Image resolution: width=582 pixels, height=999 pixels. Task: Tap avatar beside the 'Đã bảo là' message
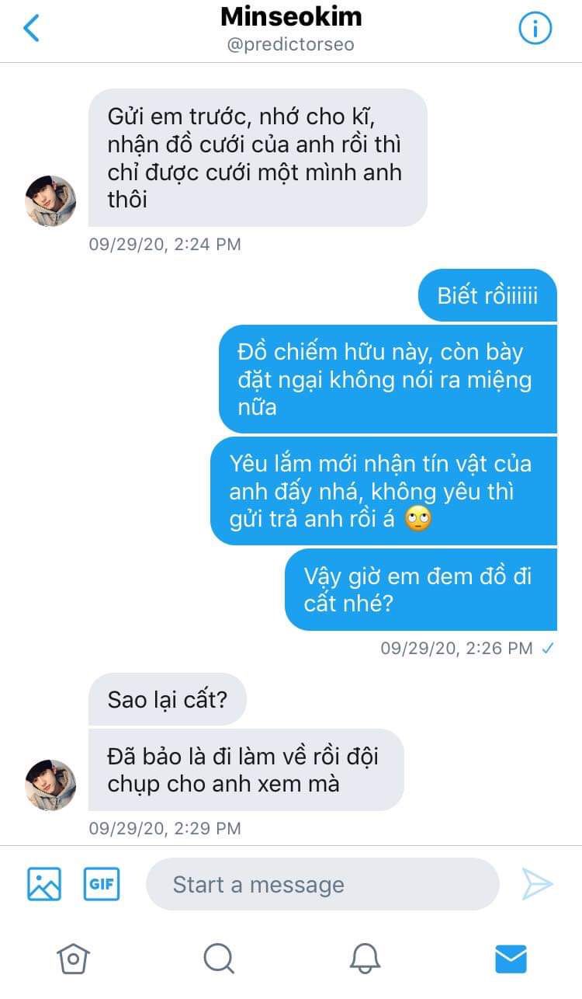(x=51, y=785)
